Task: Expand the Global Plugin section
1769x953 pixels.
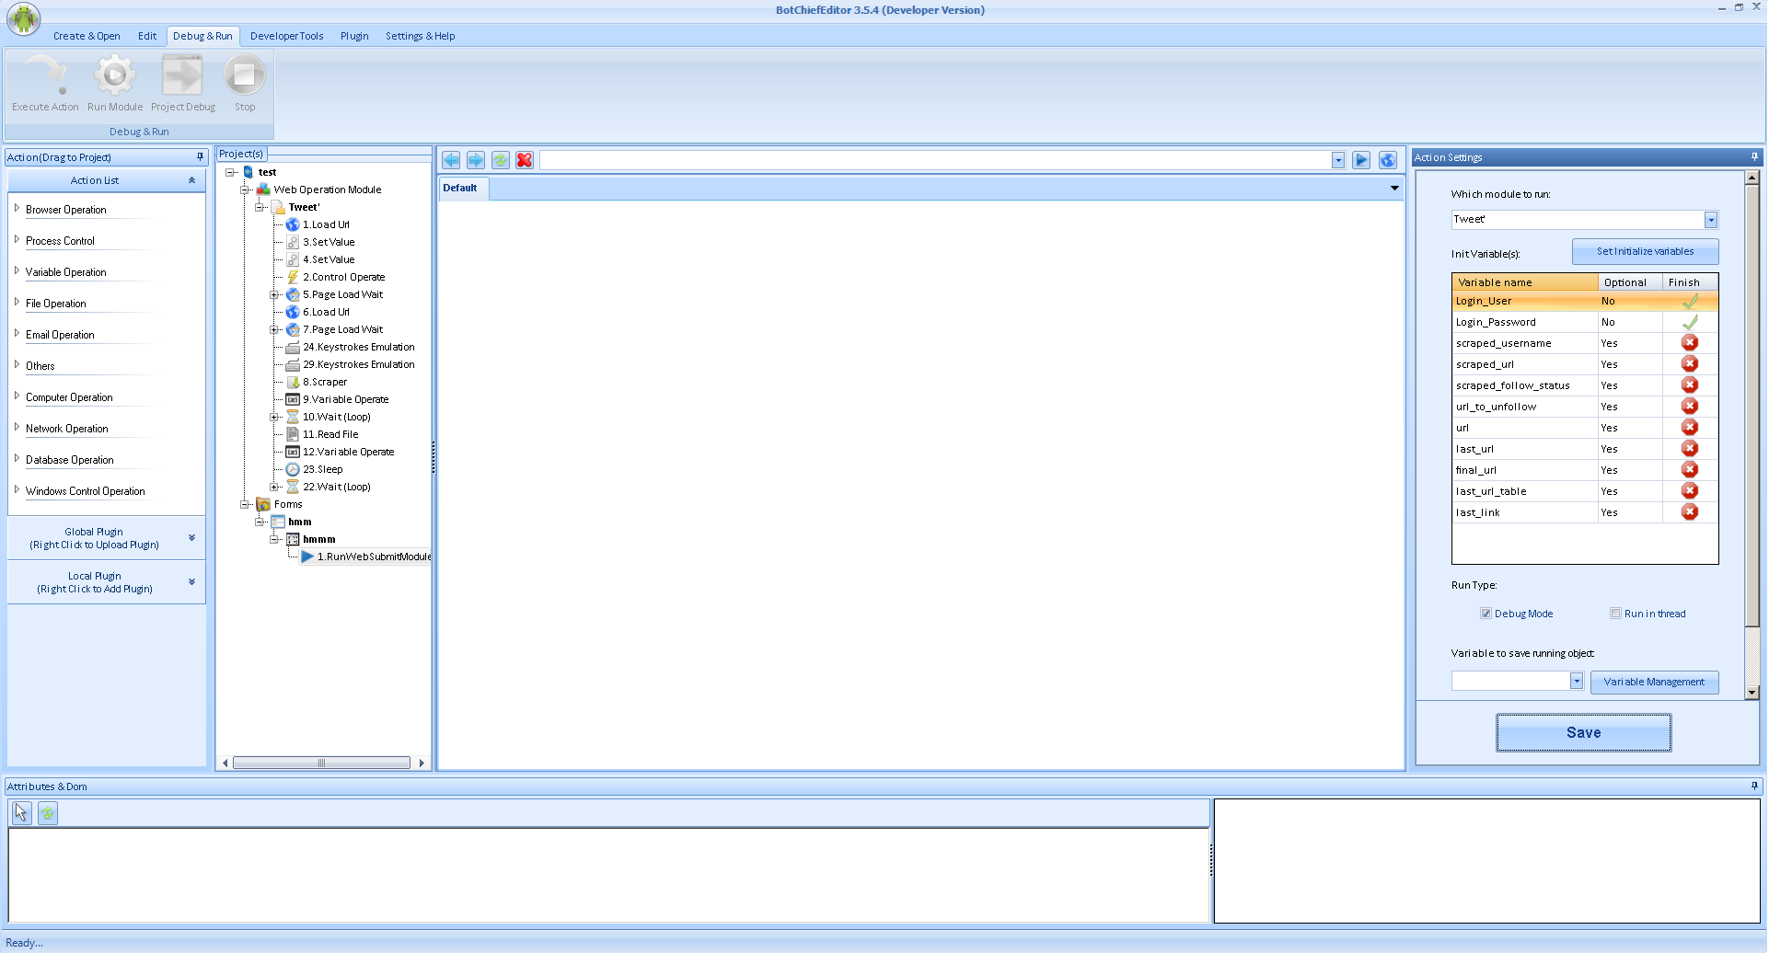Action: tap(191, 538)
